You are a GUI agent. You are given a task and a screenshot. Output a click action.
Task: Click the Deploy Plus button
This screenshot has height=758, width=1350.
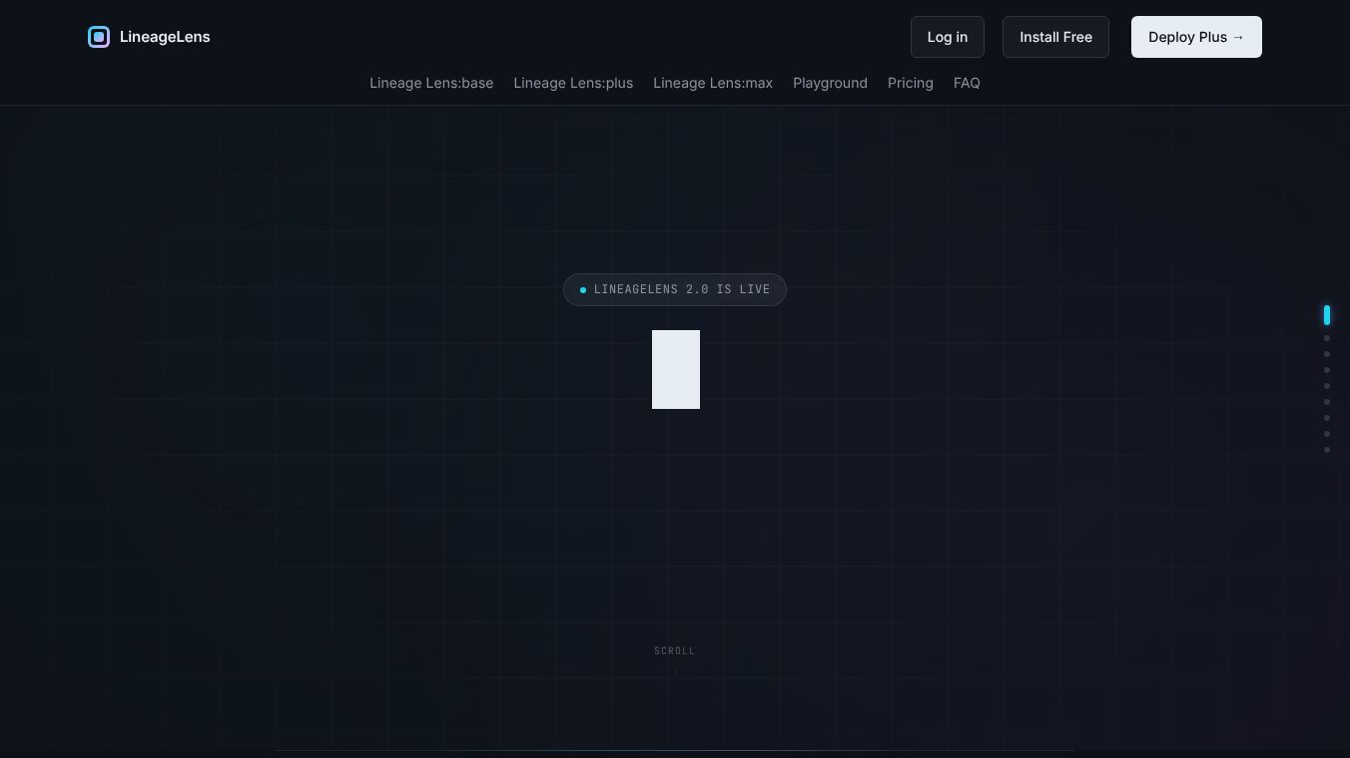[1196, 37]
